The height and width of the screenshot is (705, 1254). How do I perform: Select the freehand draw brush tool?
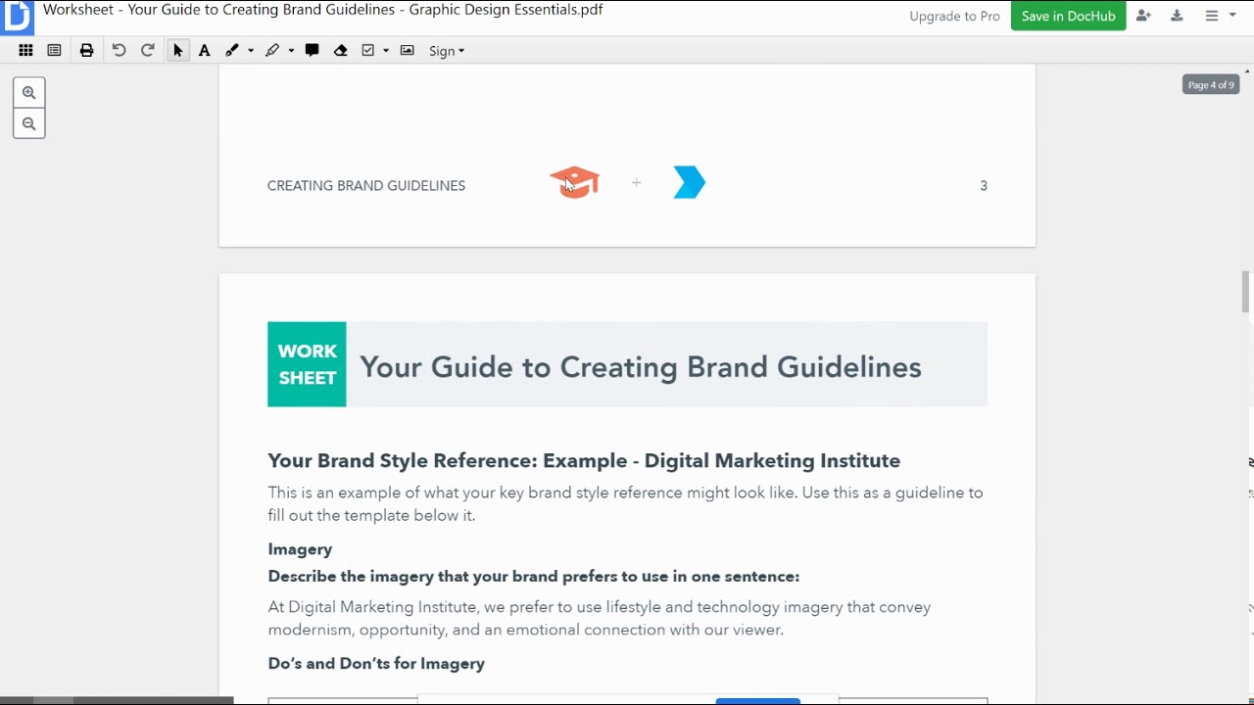pos(232,51)
